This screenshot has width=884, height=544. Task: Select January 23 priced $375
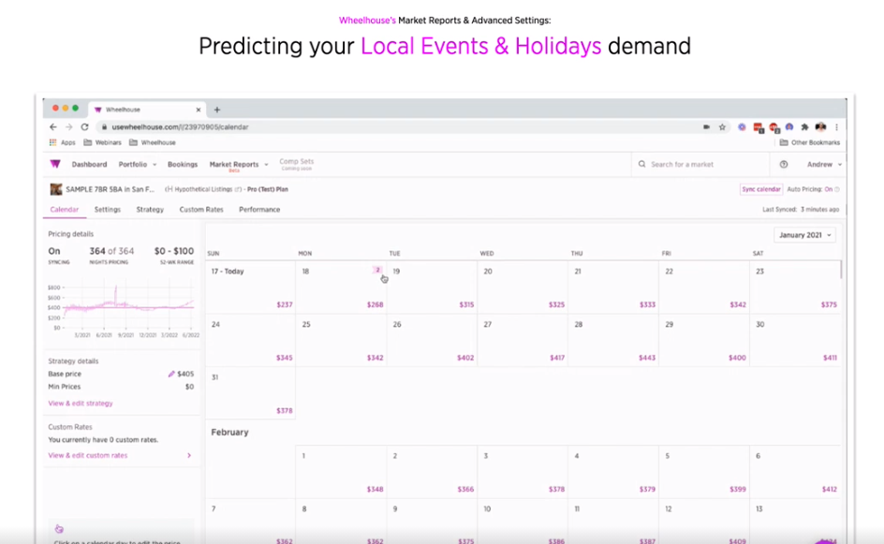[x=795, y=287]
